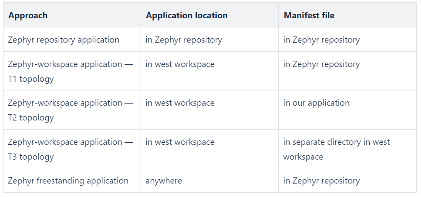The height and width of the screenshot is (197, 421).
Task: Select the Zephyr freestanding application cell
Action: pos(72,180)
